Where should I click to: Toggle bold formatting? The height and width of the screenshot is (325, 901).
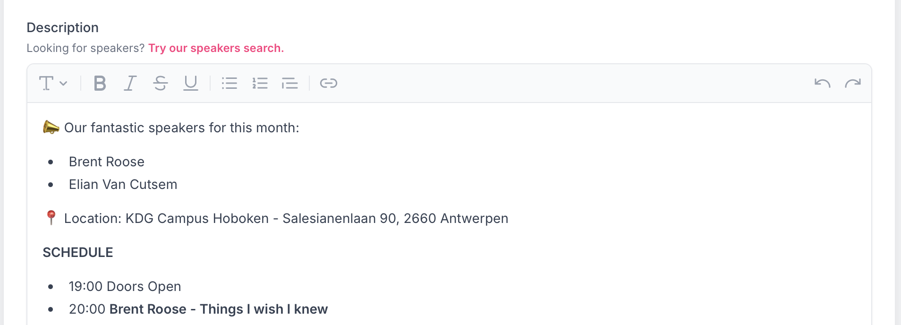point(100,84)
